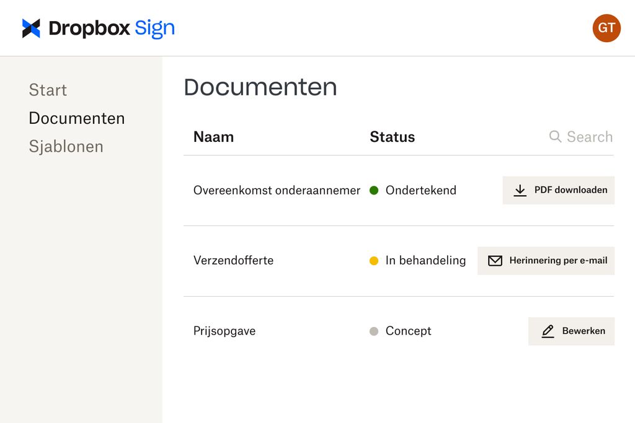This screenshot has height=423, width=635.
Task: Click the PDF downloaden button
Action: click(558, 190)
